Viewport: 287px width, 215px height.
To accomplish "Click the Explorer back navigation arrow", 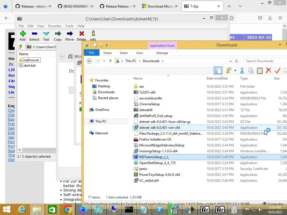I will coord(89,61).
